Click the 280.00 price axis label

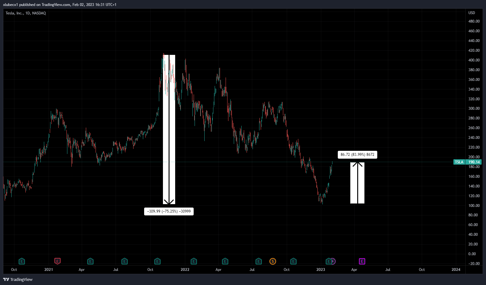coord(474,118)
